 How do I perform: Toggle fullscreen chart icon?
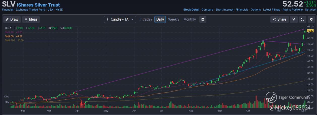pyautogui.click(x=303, y=19)
